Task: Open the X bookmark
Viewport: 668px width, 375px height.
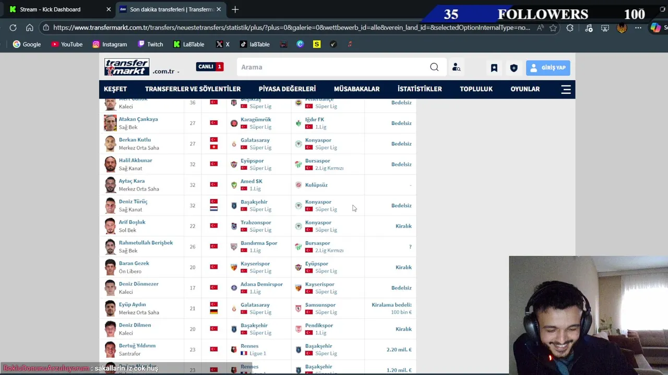Action: pyautogui.click(x=223, y=44)
